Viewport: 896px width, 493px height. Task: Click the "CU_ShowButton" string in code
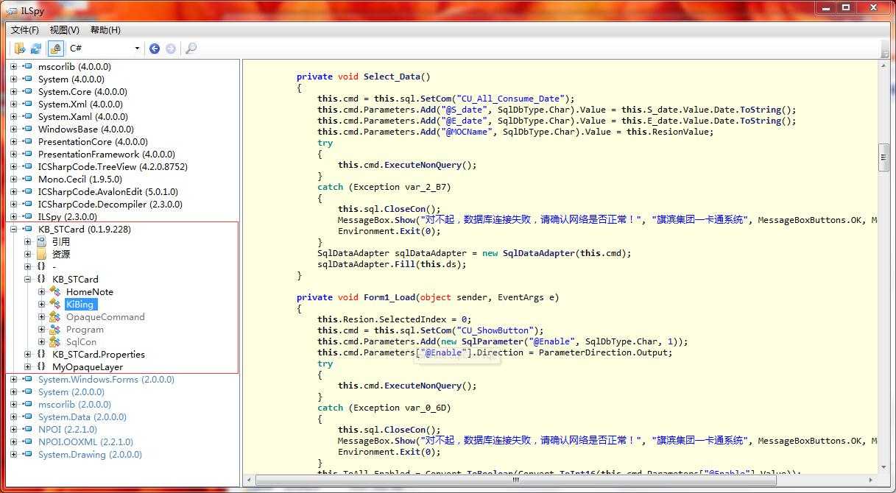click(493, 330)
